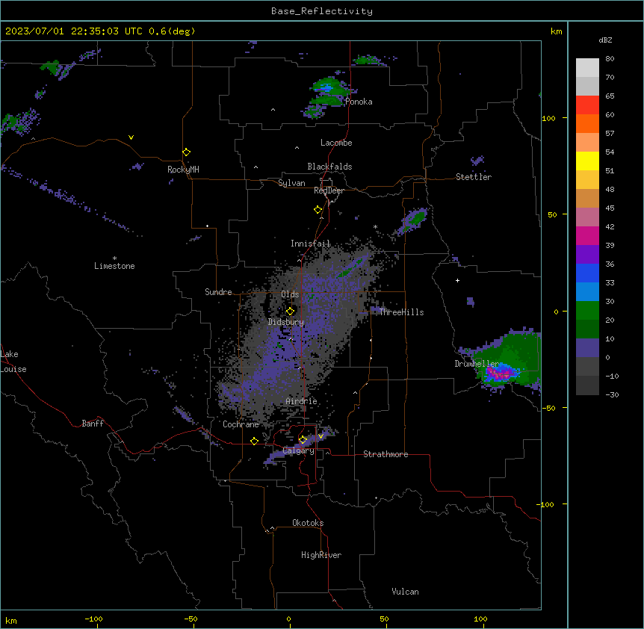This screenshot has height=629, width=644.
Task: Select the yellow diamond marker below Cochrane
Action: pyautogui.click(x=254, y=441)
